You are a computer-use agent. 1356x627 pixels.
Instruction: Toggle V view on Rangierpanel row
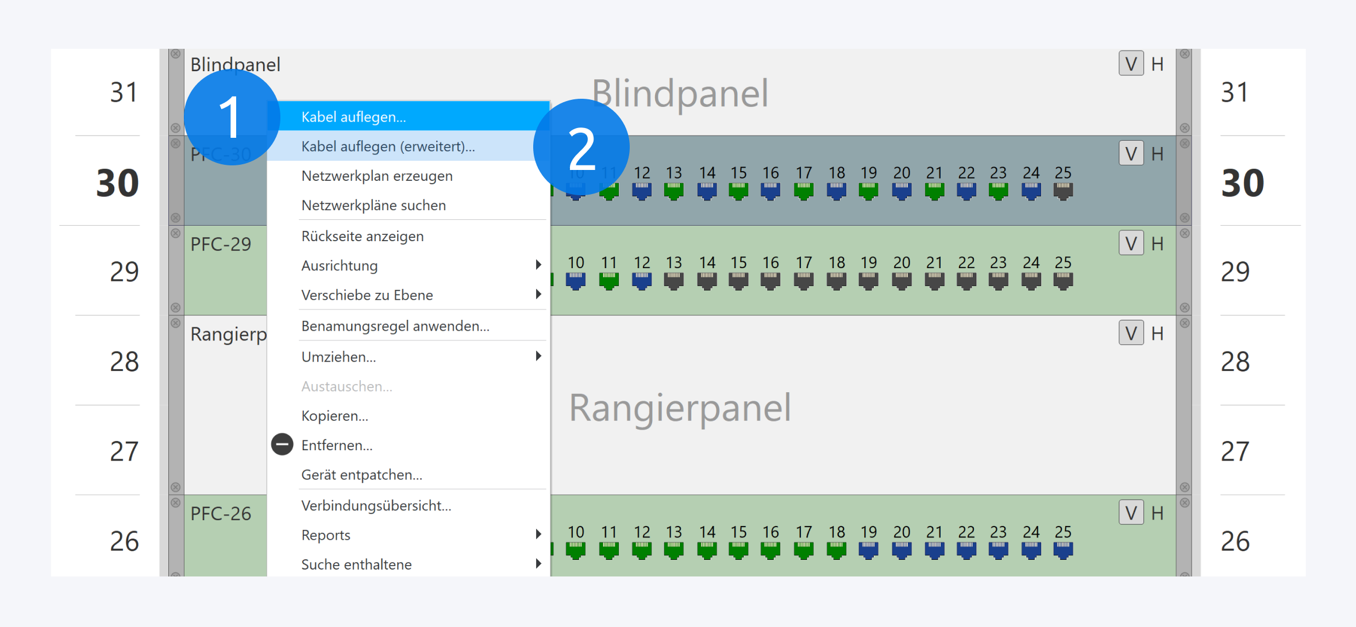(1131, 333)
